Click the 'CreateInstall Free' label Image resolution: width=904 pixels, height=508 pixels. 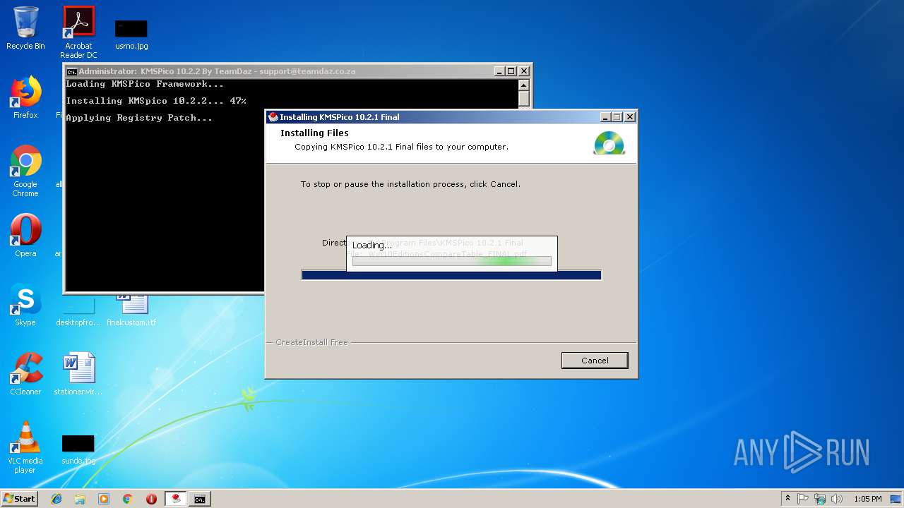[x=311, y=342]
